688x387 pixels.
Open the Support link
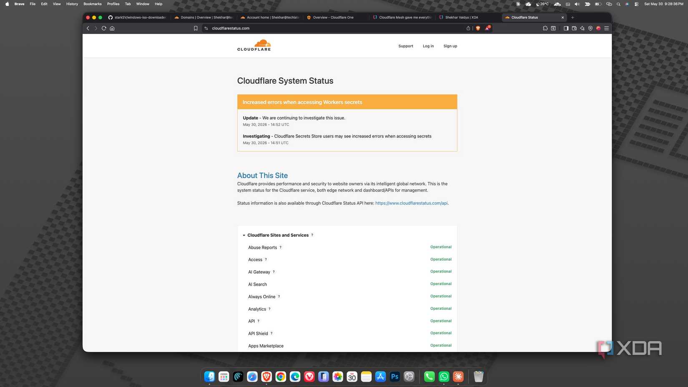[406, 46]
